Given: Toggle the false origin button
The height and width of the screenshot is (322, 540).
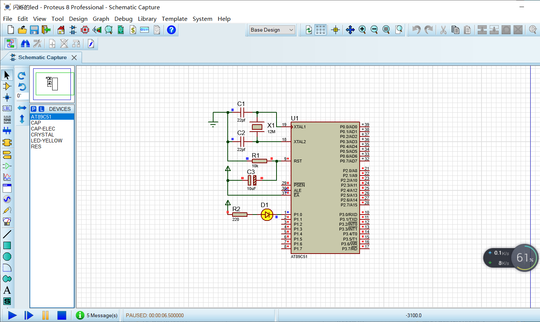Looking at the screenshot, I should (335, 30).
